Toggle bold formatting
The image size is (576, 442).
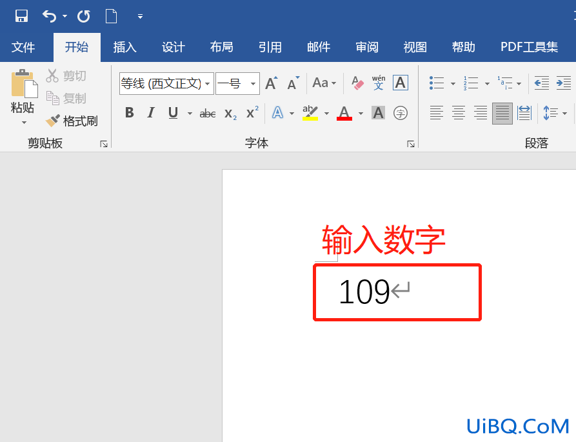click(x=129, y=113)
